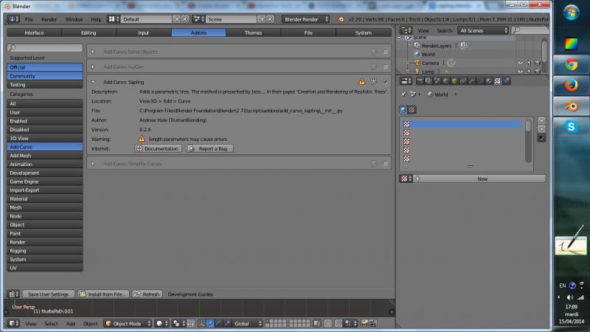Click the Lamp icon in the outliner
This screenshot has width=590, height=332.
tap(417, 71)
